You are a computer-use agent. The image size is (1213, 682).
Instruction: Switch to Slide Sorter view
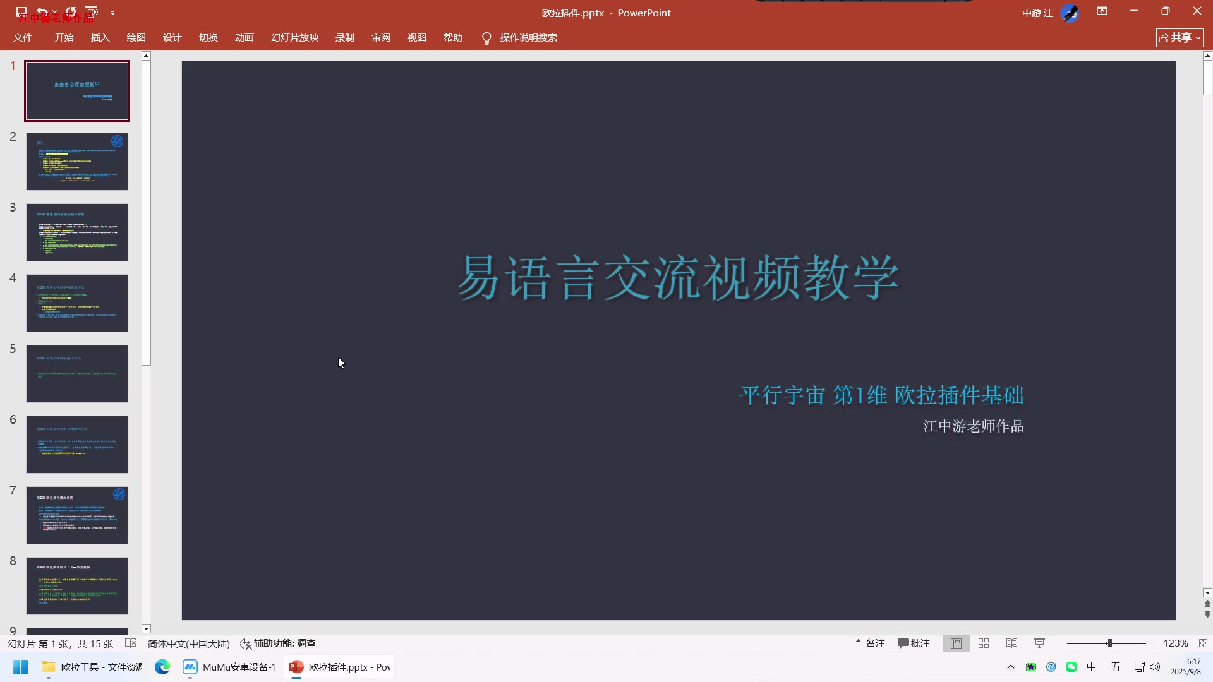[984, 643]
